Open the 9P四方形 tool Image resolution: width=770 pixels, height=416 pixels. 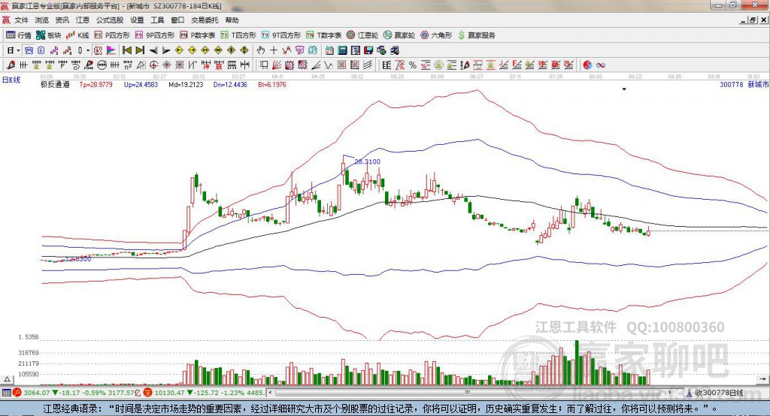(x=155, y=35)
